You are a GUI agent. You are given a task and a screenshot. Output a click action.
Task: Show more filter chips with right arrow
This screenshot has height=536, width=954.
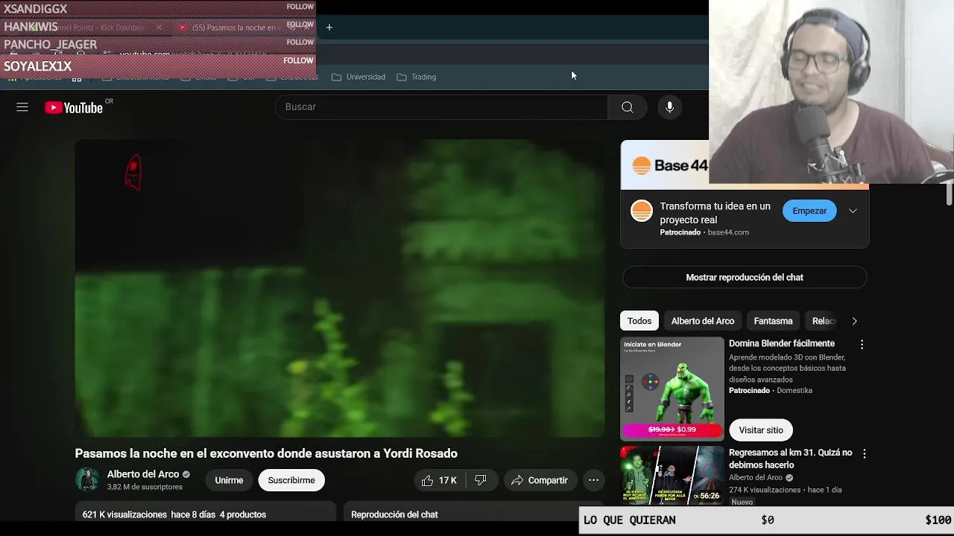(x=854, y=321)
